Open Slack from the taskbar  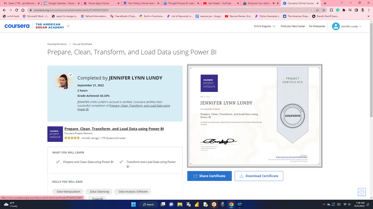(214, 204)
